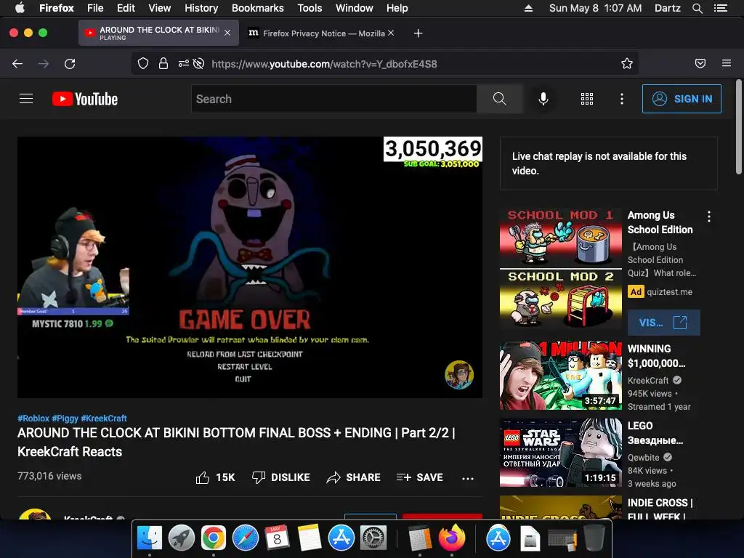Image resolution: width=744 pixels, height=558 pixels.
Task: Open site permissions icon in address bar
Action: pyautogui.click(x=184, y=63)
